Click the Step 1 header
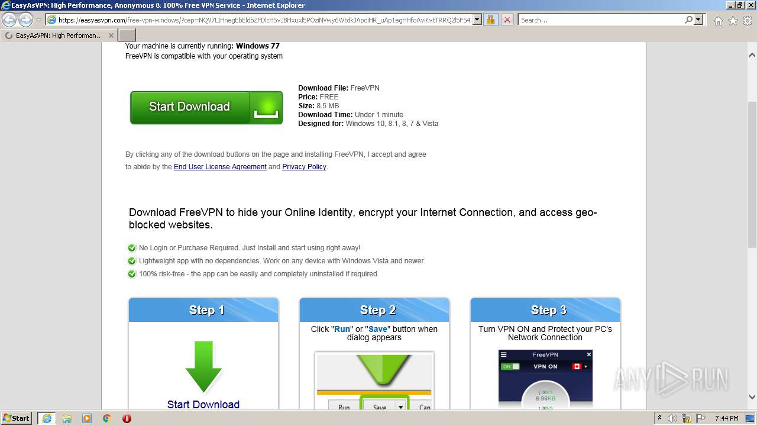The height and width of the screenshot is (426, 757). coord(203,310)
